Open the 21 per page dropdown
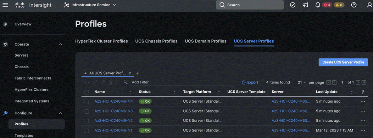373x138 pixels. pyautogui.click(x=302, y=82)
